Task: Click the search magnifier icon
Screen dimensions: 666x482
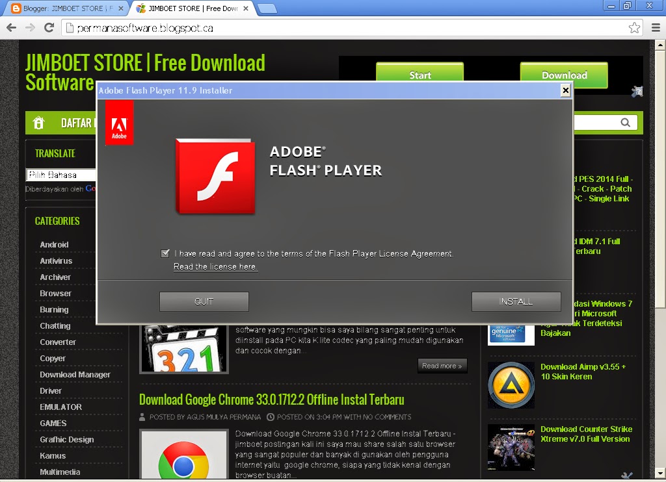Action: click(625, 123)
